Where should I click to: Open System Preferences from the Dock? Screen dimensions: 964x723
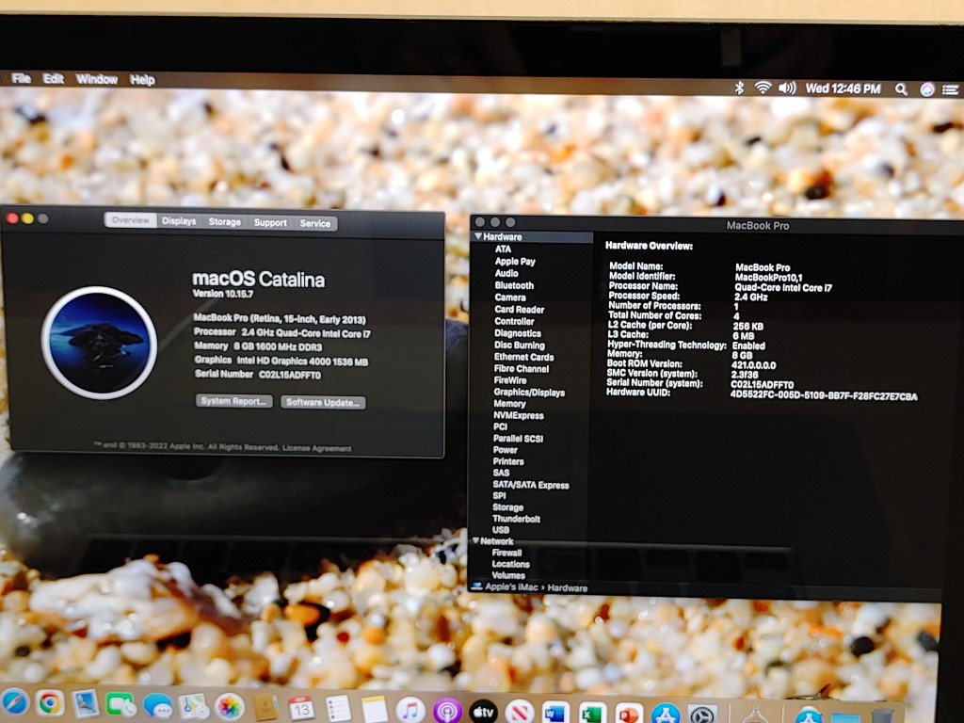pyautogui.click(x=702, y=715)
